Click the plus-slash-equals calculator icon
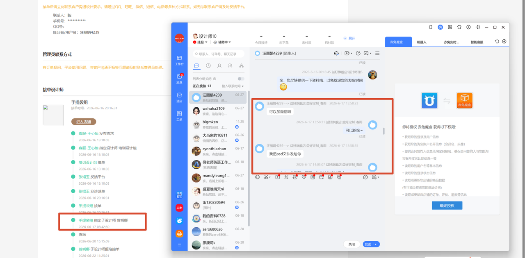This screenshot has width=525, height=258. click(x=286, y=177)
